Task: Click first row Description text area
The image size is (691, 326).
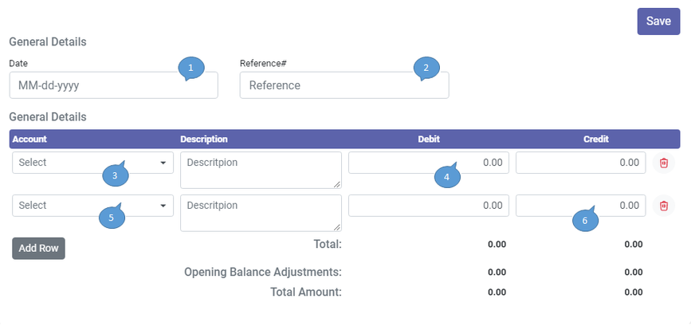Action: [261, 170]
